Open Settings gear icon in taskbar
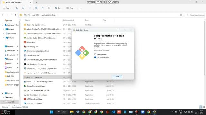The image size is (206, 115). coord(78,112)
